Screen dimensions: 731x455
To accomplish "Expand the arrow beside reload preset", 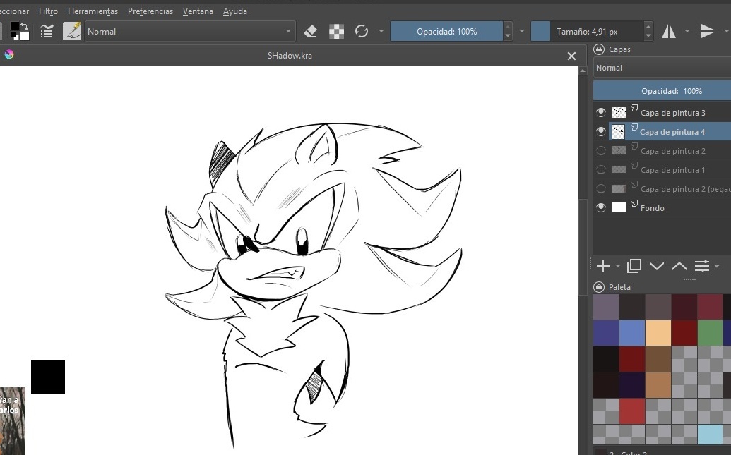I will (x=381, y=31).
